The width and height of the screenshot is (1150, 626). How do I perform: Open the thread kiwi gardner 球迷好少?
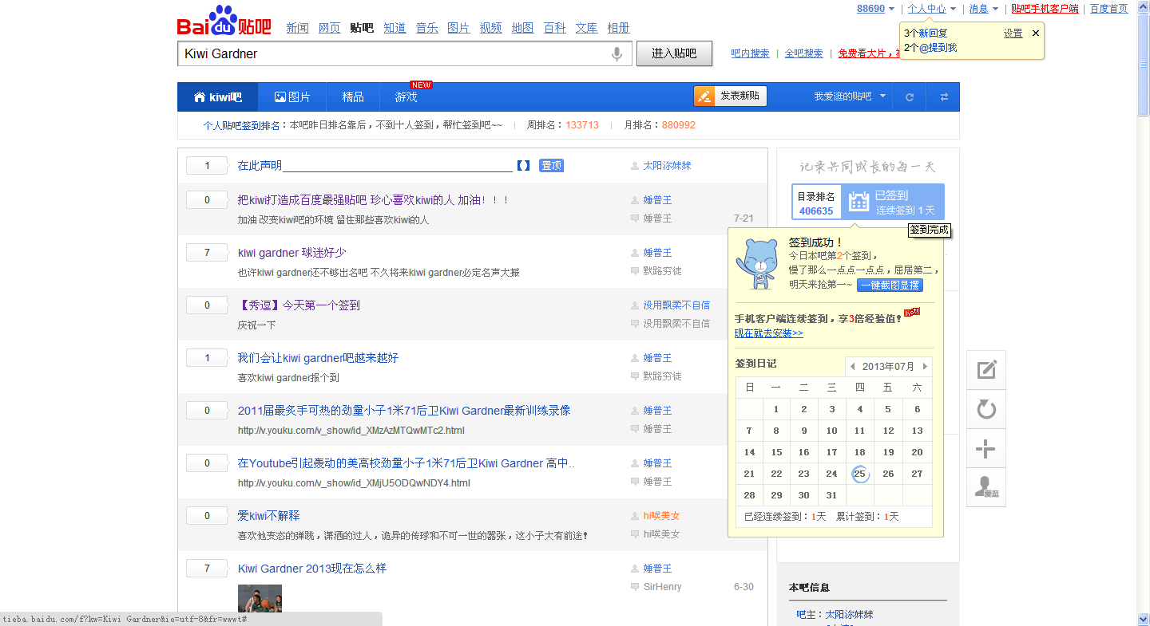click(x=292, y=253)
